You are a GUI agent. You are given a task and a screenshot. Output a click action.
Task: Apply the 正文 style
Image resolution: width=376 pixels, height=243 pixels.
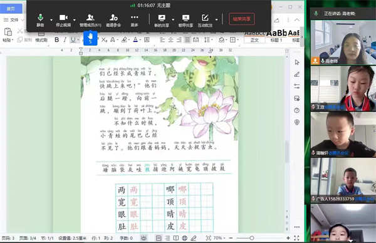point(254,37)
